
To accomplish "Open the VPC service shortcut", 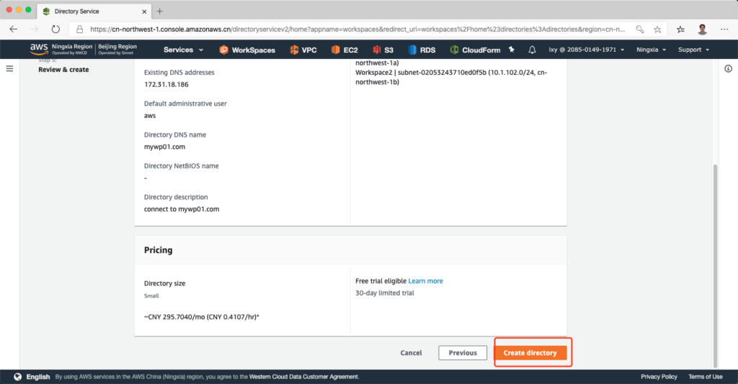I will pyautogui.click(x=303, y=50).
